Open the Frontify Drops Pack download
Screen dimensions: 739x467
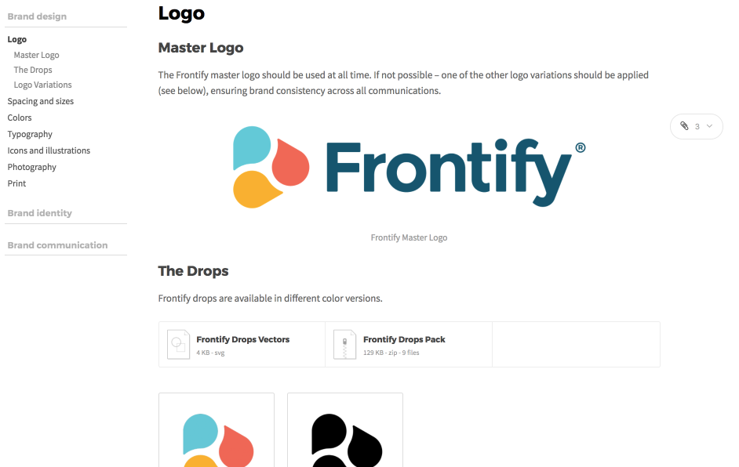coord(404,340)
